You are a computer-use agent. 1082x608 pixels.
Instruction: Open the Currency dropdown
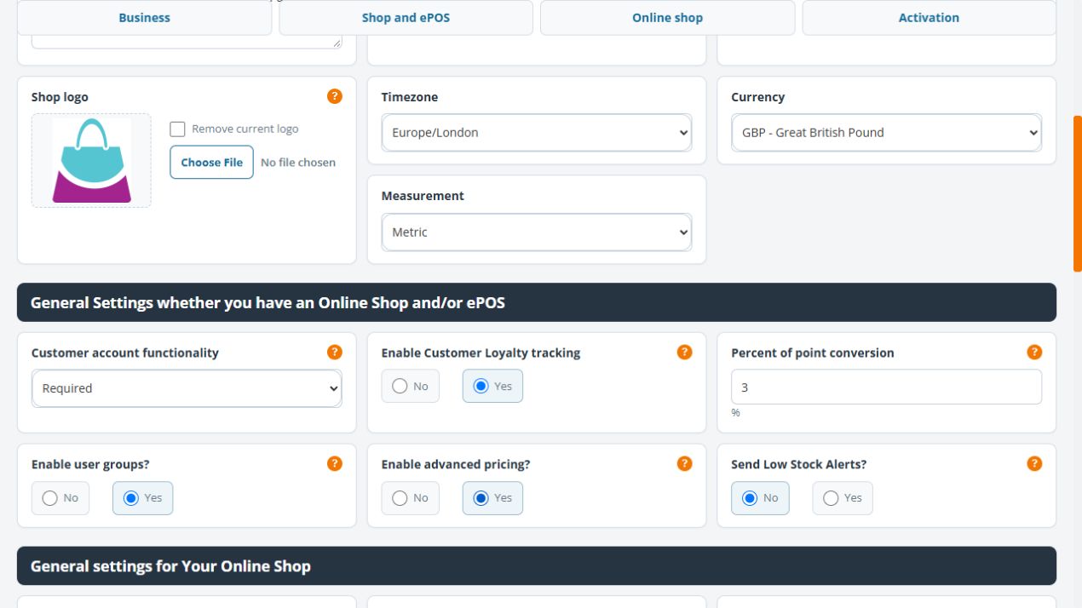(x=886, y=133)
